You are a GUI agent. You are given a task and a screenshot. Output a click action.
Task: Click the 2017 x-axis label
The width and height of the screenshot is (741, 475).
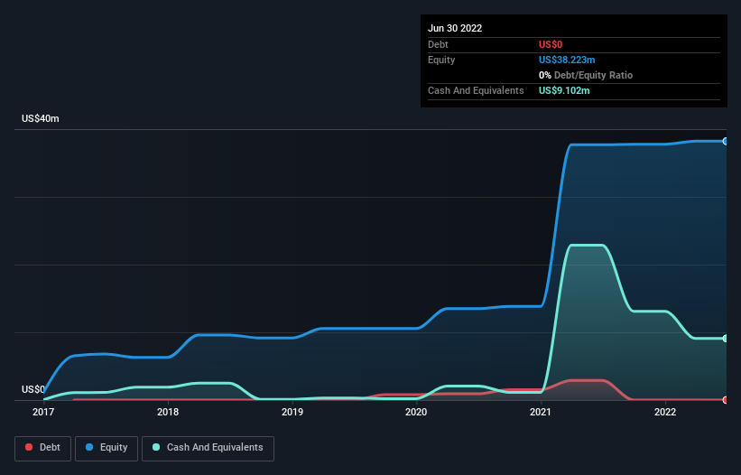click(x=43, y=412)
